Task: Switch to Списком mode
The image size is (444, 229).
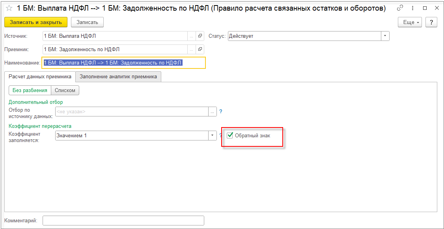Action: tap(65, 90)
